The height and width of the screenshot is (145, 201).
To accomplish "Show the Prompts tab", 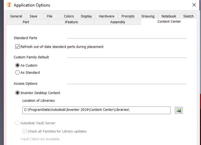I will (128, 16).
